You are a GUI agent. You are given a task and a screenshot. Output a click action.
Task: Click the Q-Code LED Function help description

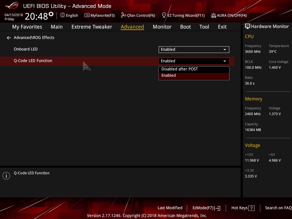32,173
